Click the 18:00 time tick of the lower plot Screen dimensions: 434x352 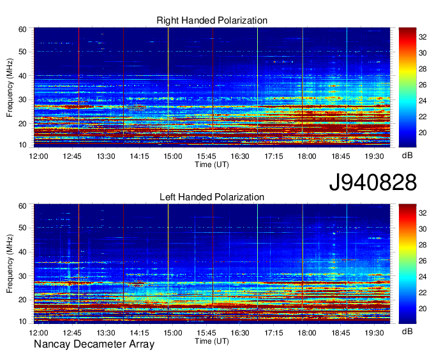[307, 333]
